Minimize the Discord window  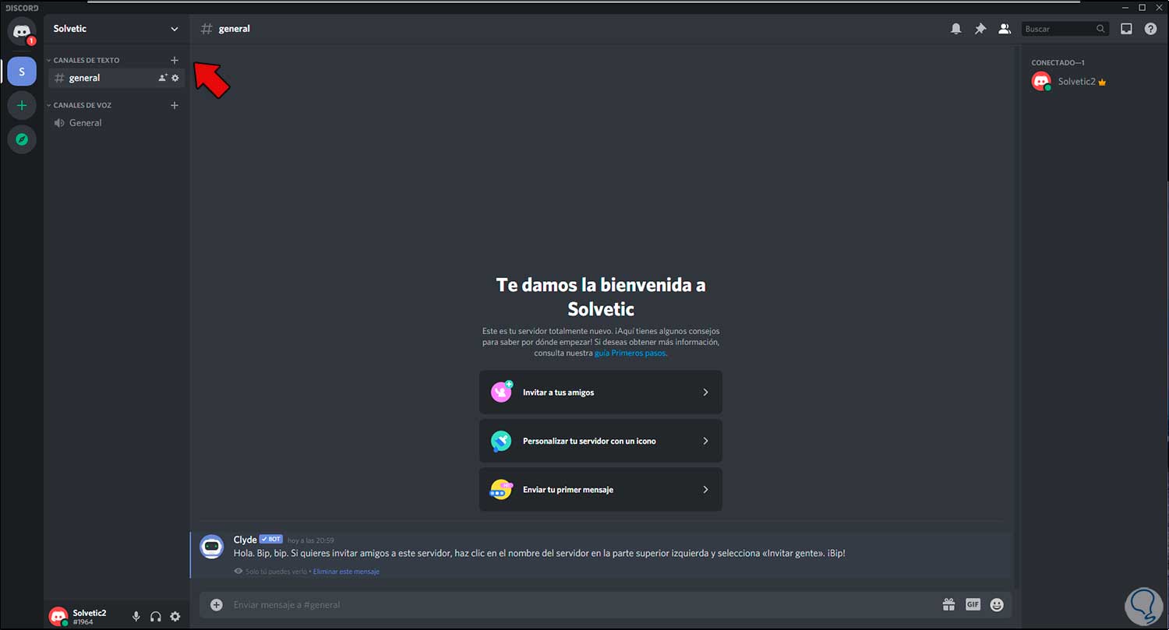coord(1125,7)
